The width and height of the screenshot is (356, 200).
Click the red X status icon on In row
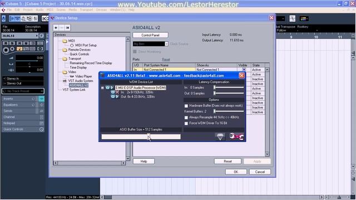pyautogui.click(x=117, y=92)
